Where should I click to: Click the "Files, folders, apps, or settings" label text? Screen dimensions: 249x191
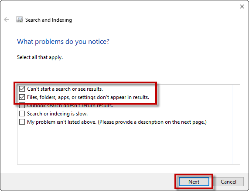click(88, 97)
